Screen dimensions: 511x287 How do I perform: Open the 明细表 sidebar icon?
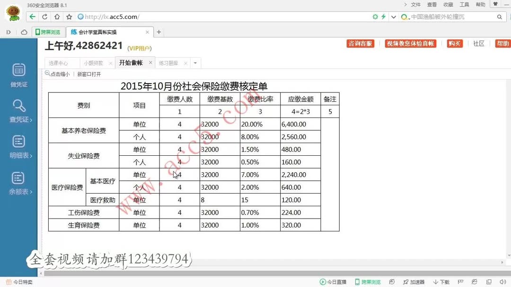(x=18, y=146)
